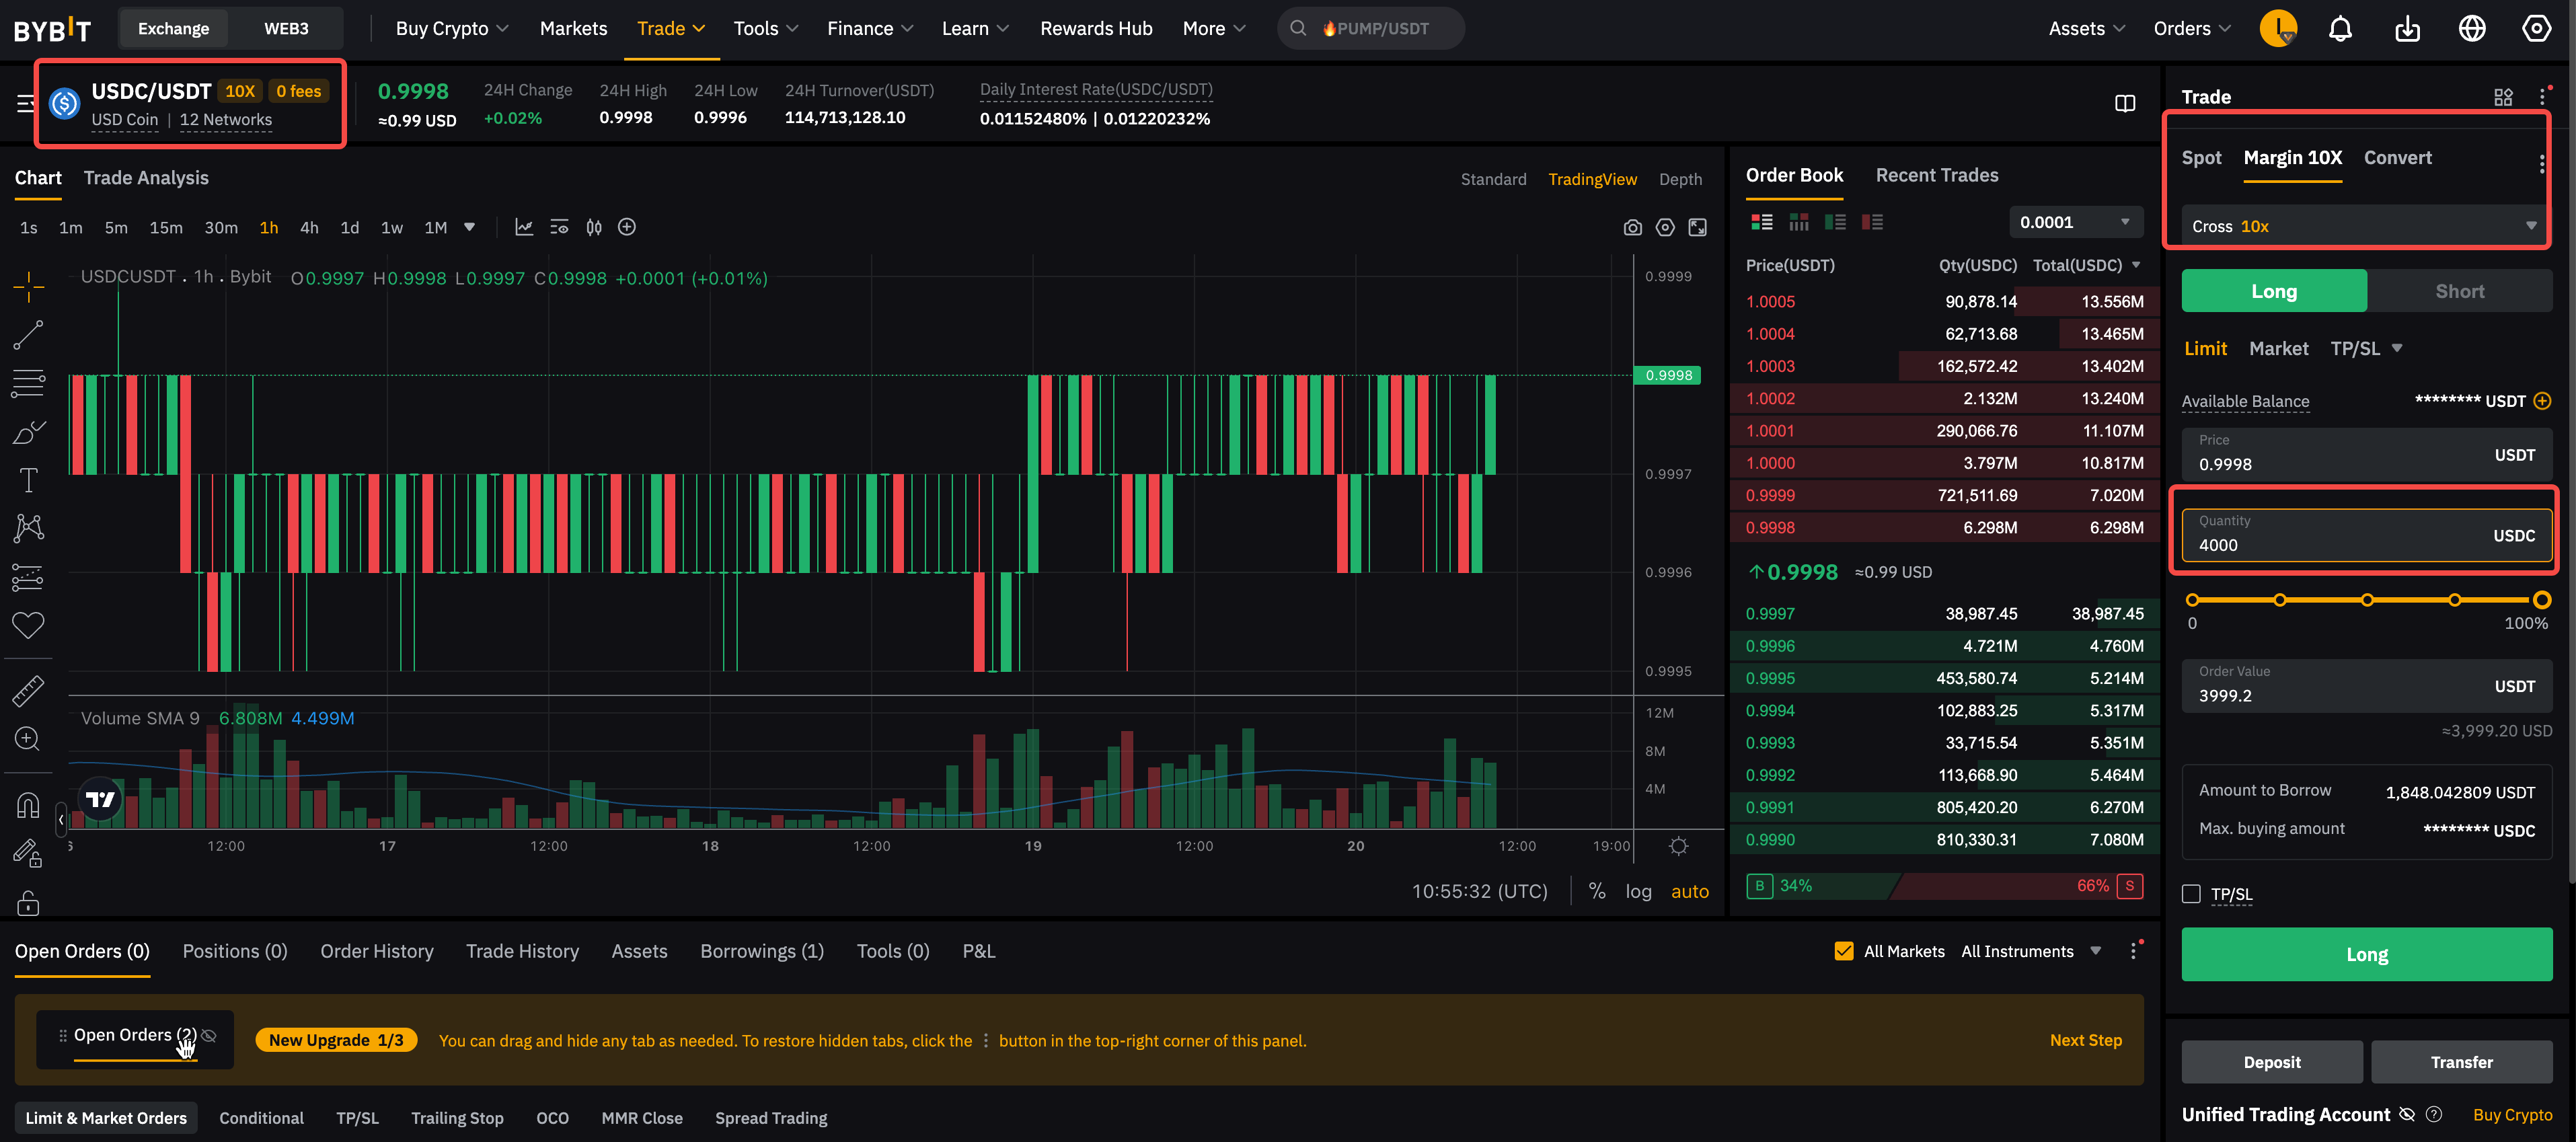2576x1142 pixels.
Task: Select the chart patterns tool
Action: click(28, 528)
